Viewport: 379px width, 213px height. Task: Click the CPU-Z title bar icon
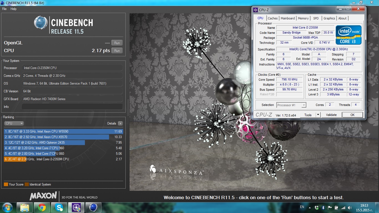click(256, 10)
